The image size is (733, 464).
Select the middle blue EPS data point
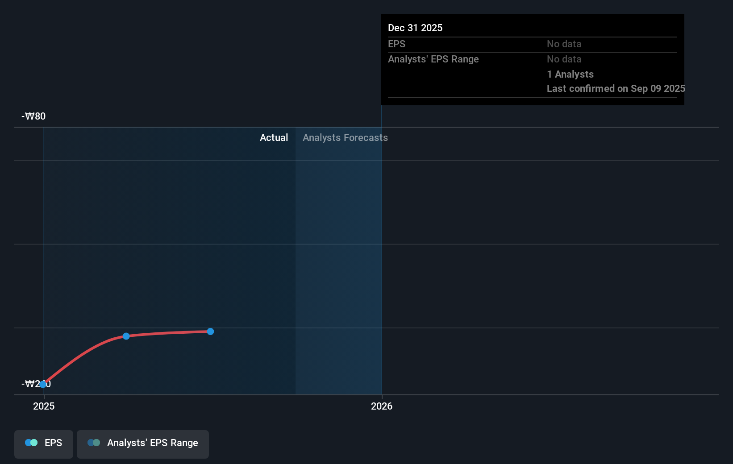pyautogui.click(x=126, y=336)
